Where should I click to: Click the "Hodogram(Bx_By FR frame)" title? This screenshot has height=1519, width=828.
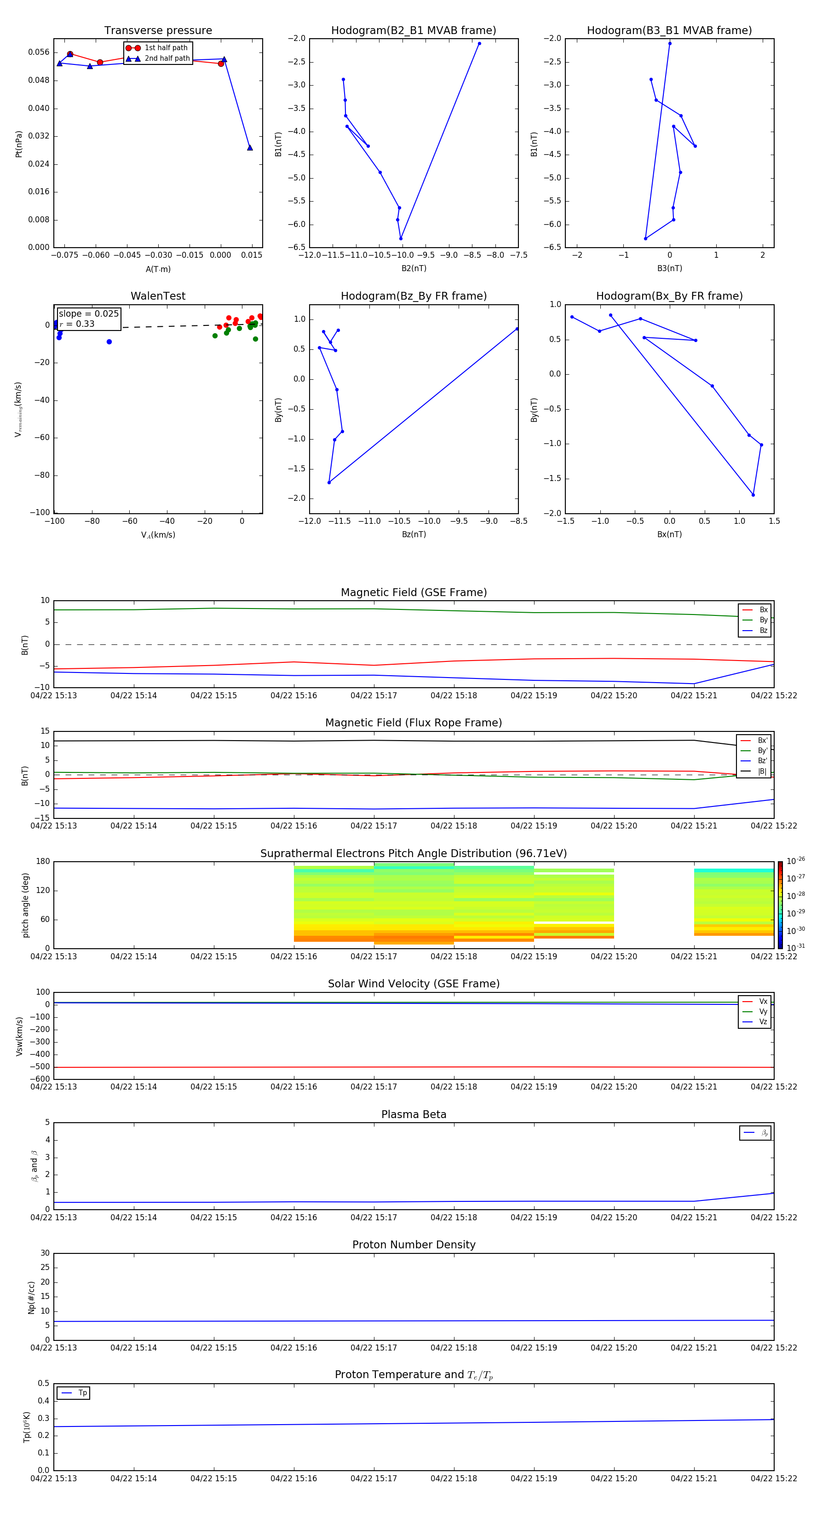point(669,296)
